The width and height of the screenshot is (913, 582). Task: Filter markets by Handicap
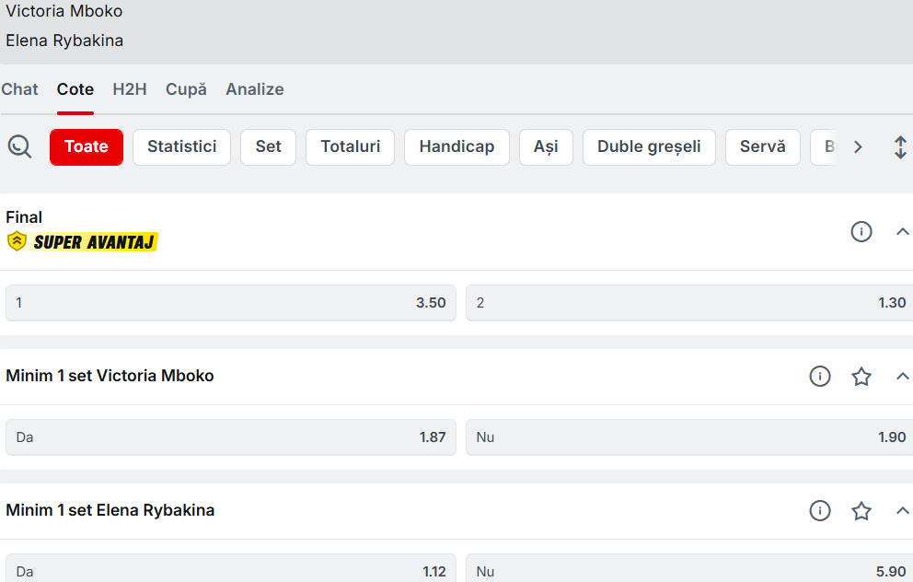(456, 147)
